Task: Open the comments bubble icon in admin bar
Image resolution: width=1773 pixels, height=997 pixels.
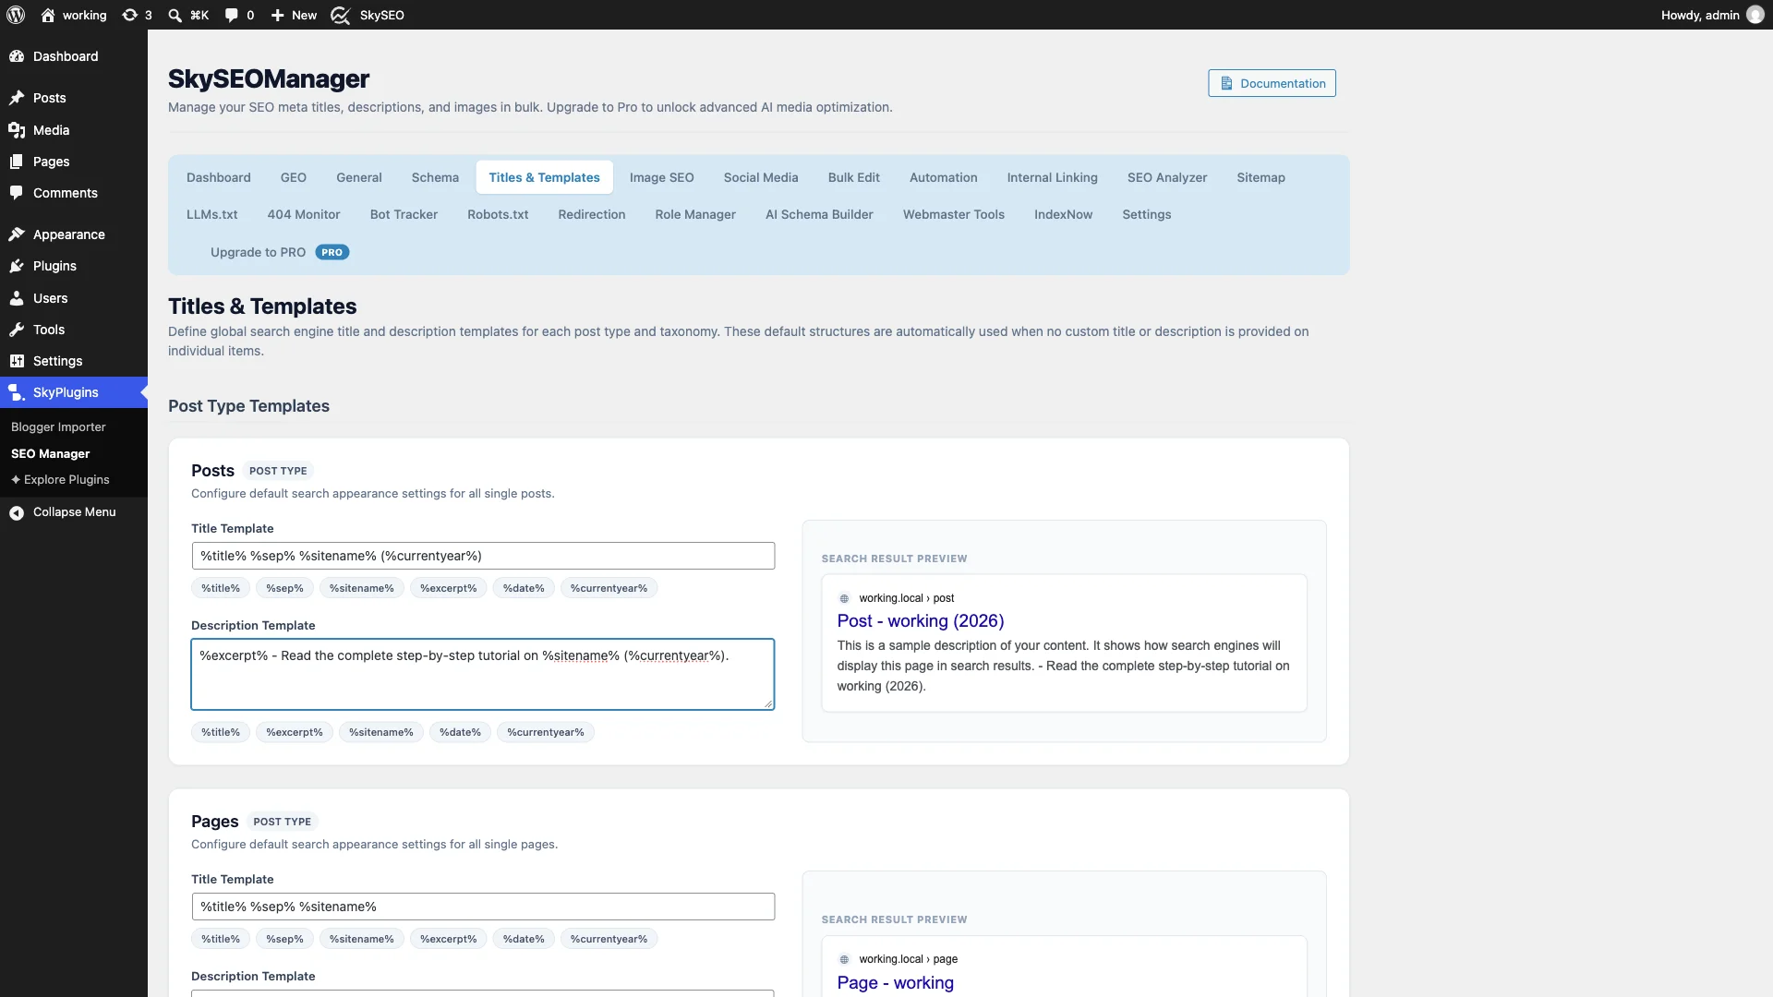Action: pos(231,15)
